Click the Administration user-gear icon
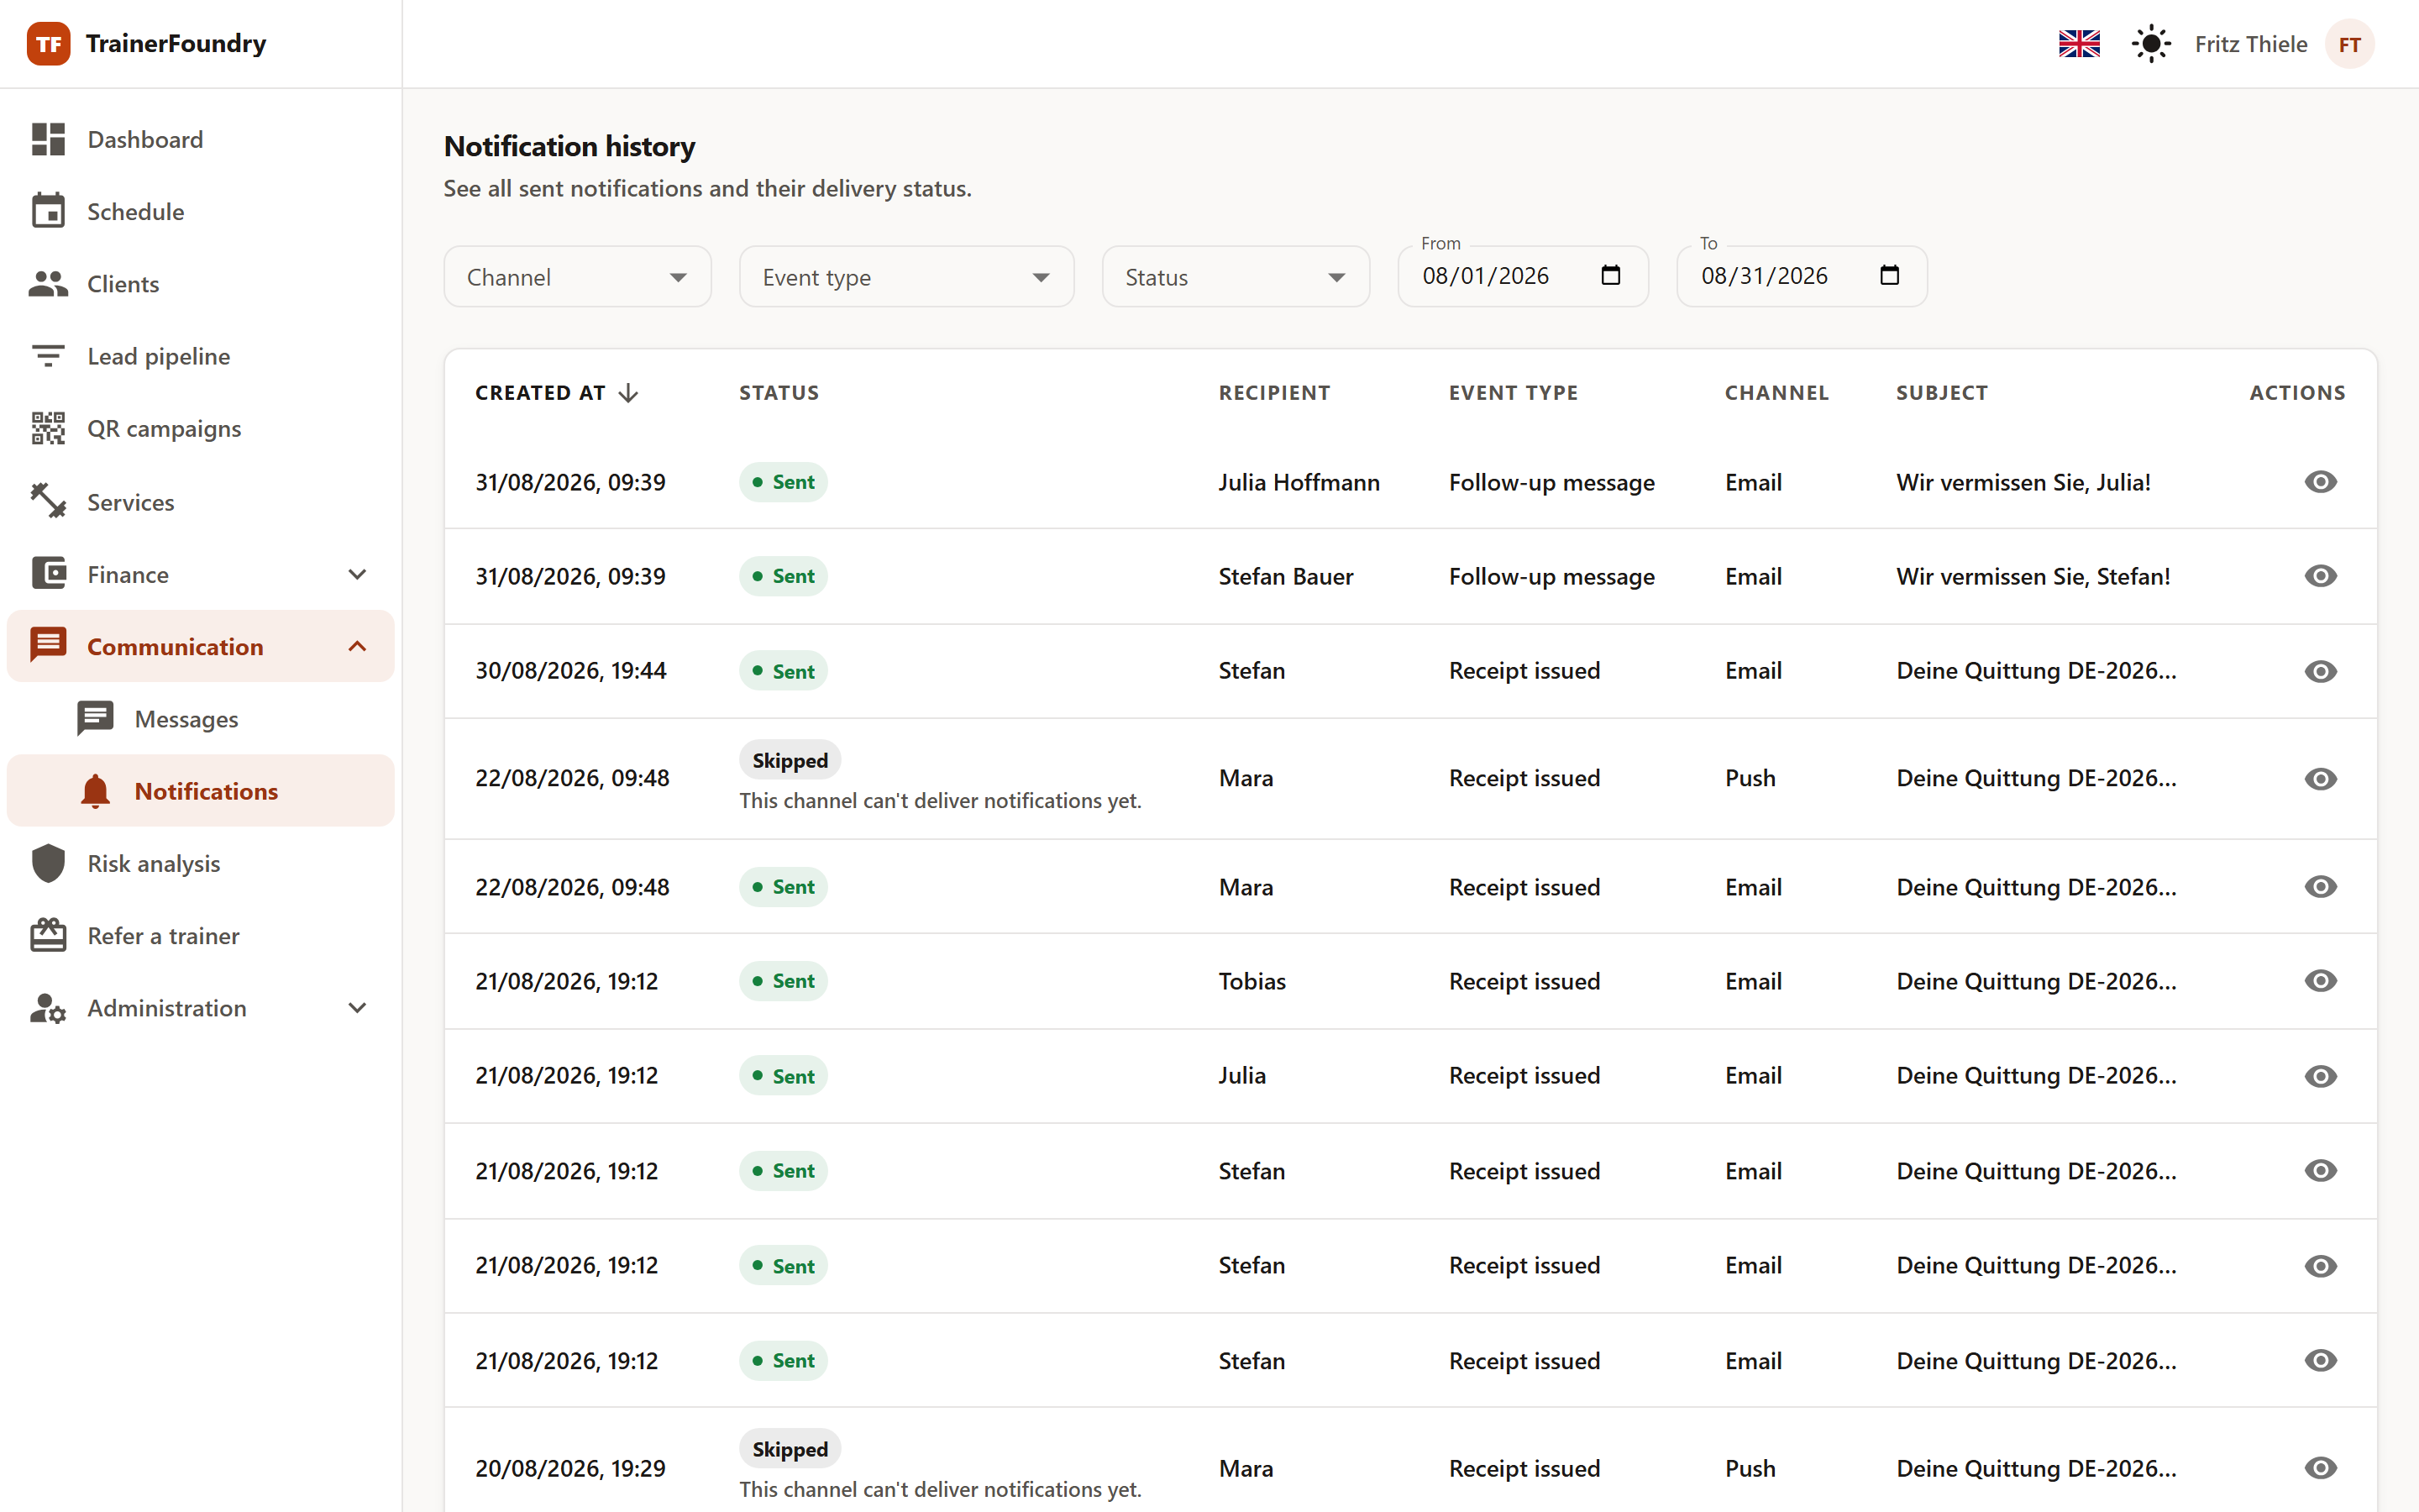The width and height of the screenshot is (2419, 1512). 48,1008
